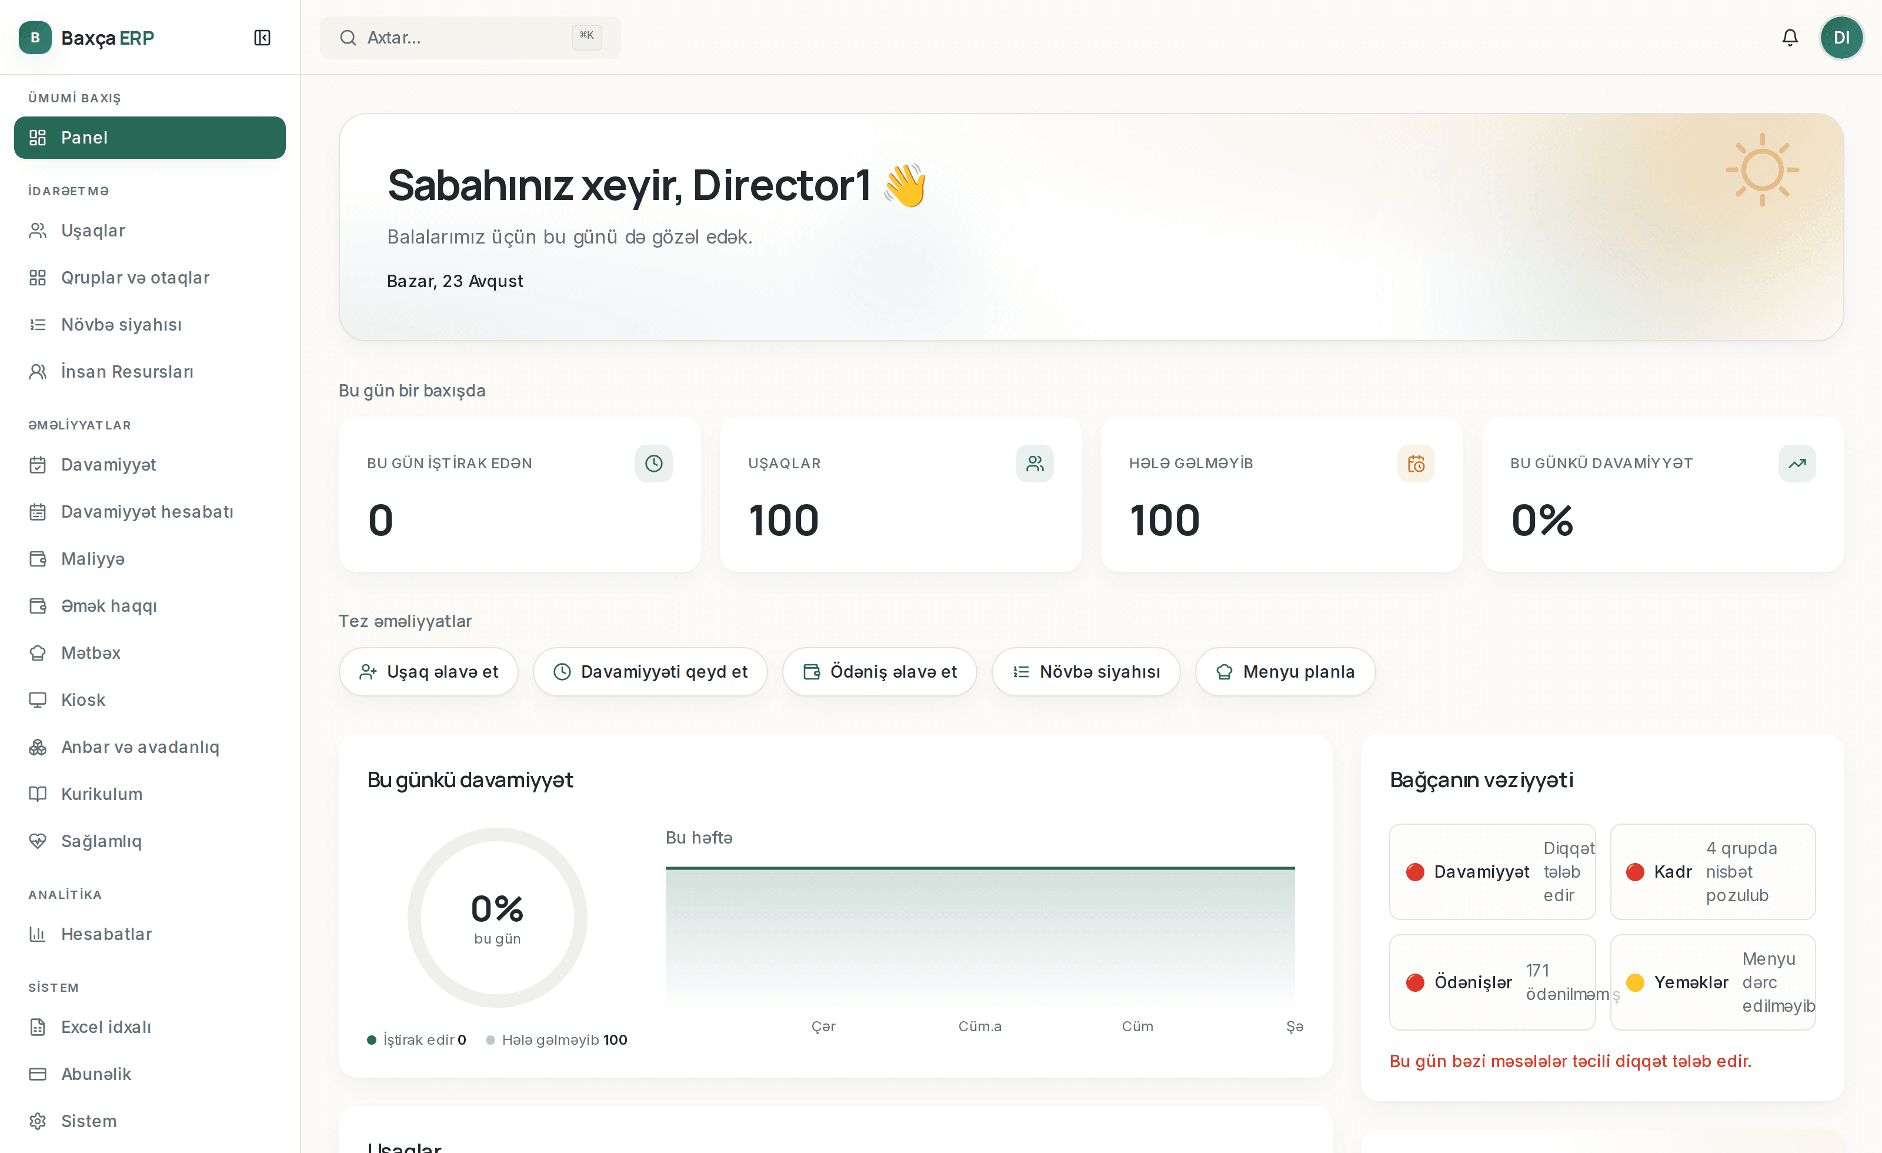The width and height of the screenshot is (1882, 1153).
Task: Open Qruplar və otaqlar
Action: click(x=150, y=277)
